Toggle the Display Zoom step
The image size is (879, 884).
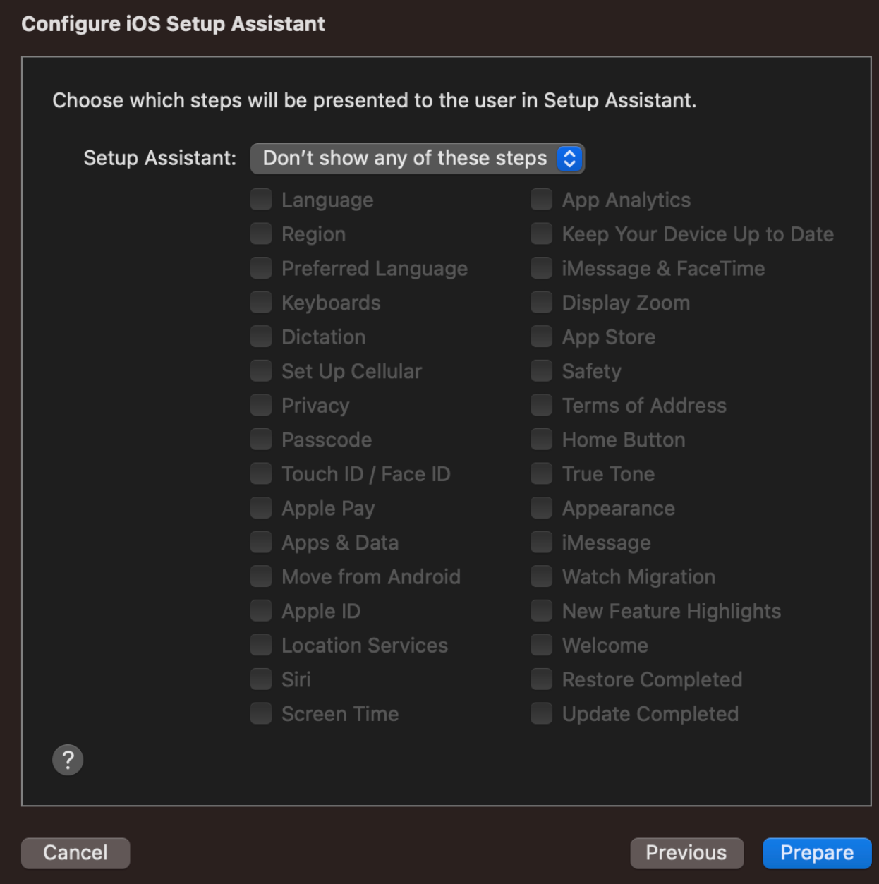click(x=541, y=302)
